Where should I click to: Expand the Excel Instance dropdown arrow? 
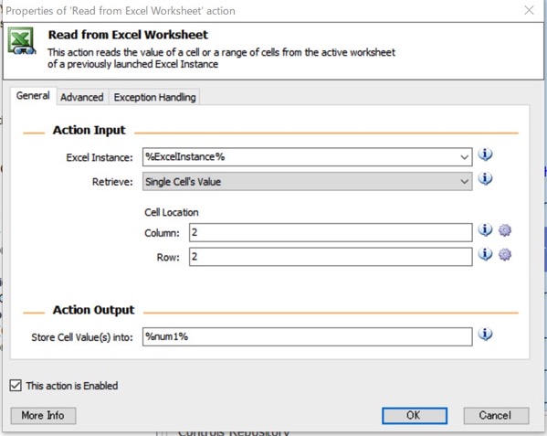(x=464, y=157)
